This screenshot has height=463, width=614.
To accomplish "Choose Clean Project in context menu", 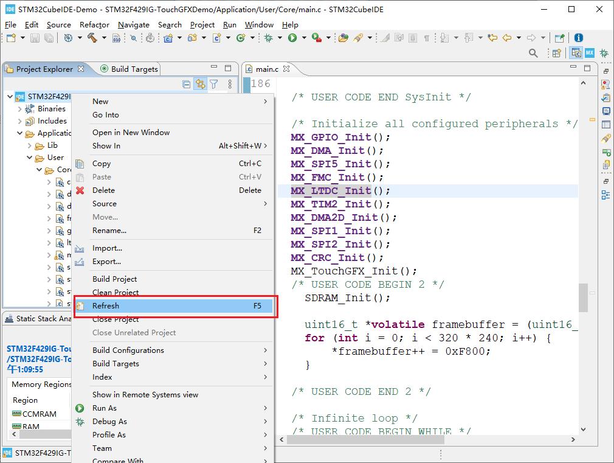I will [x=116, y=292].
